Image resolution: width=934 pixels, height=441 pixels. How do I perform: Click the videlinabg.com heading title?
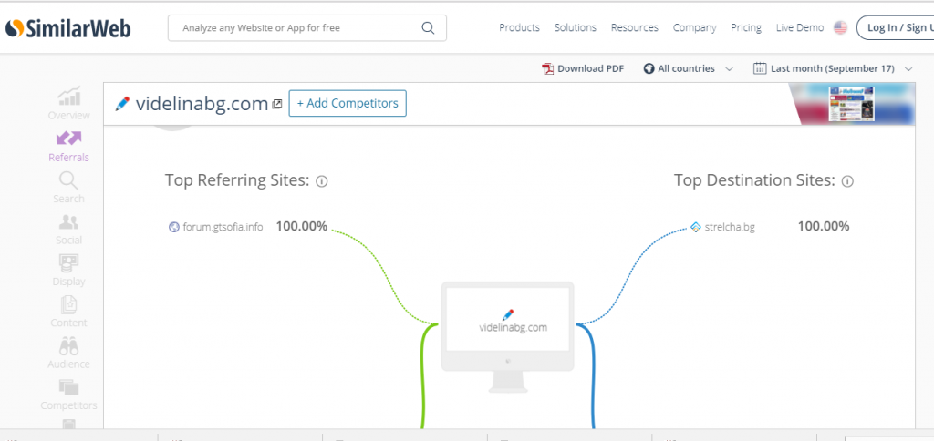[202, 104]
